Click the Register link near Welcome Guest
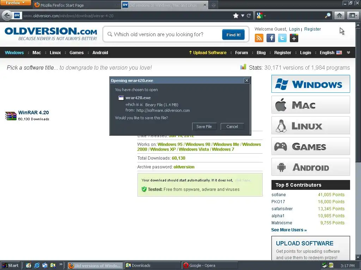Viewport: 361px width, 270px height. 312,29
